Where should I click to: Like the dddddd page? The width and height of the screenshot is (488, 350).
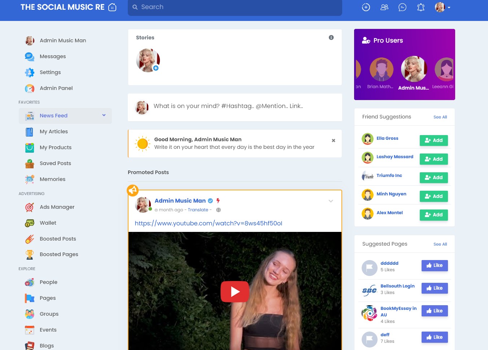point(435,265)
